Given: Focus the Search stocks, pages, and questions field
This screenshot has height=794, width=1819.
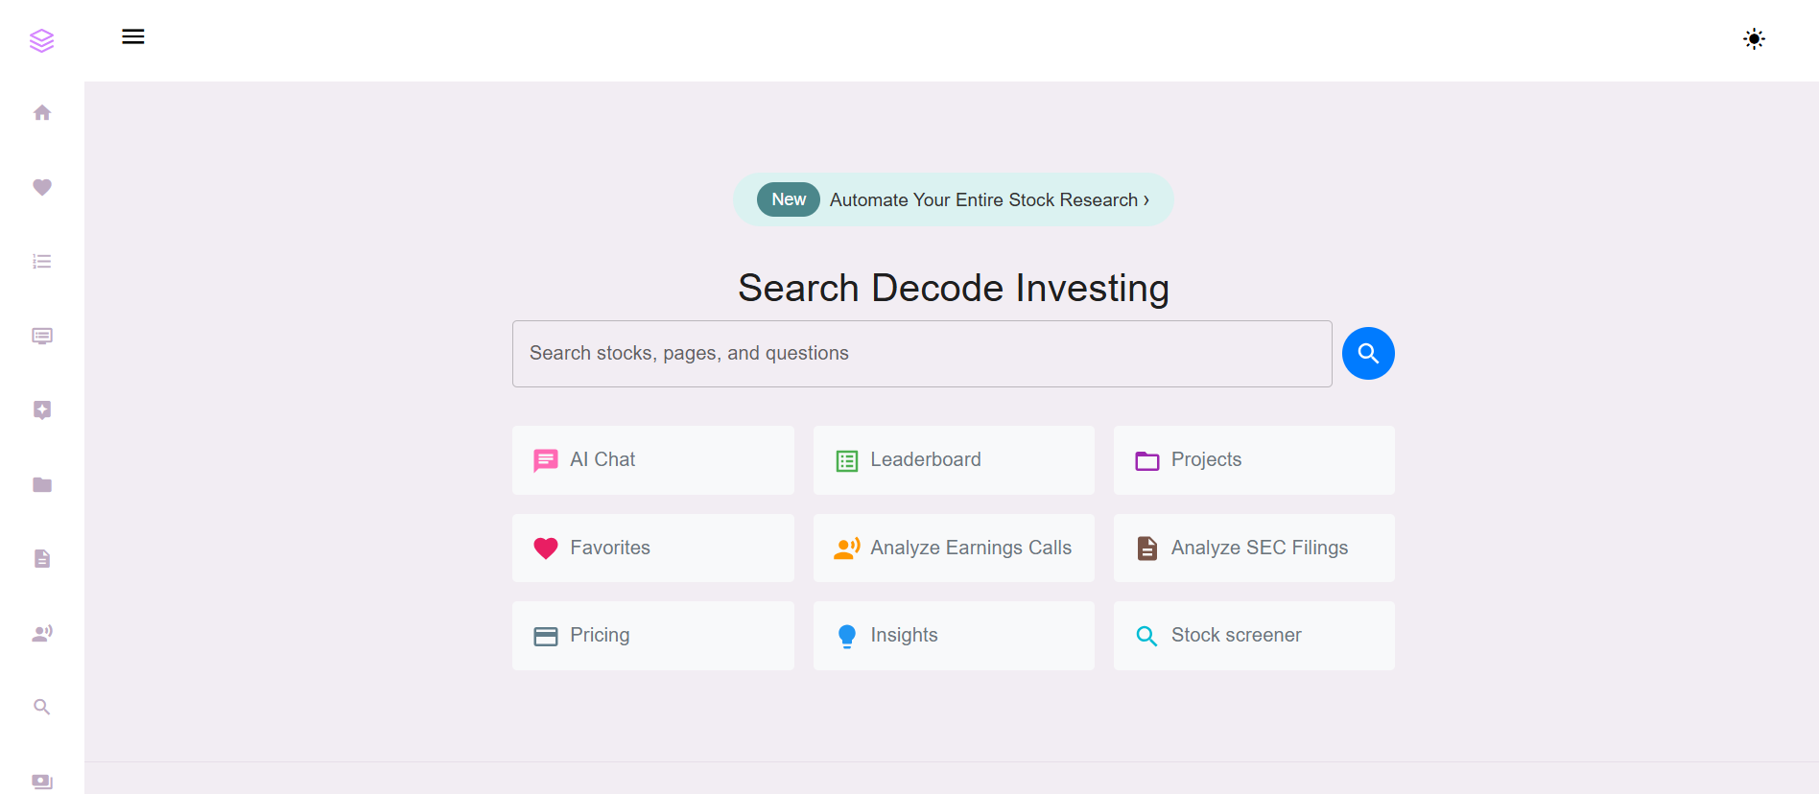Looking at the screenshot, I should [x=922, y=354].
